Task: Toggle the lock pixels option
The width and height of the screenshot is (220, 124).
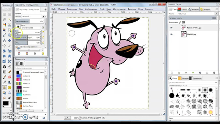Action: (180, 22)
